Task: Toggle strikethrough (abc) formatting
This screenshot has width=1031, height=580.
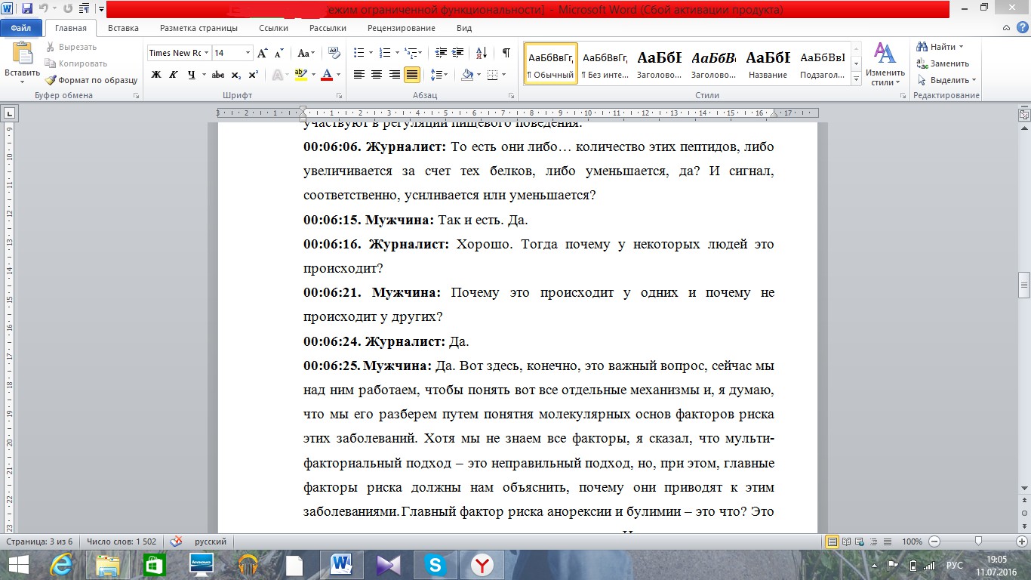Action: [218, 75]
